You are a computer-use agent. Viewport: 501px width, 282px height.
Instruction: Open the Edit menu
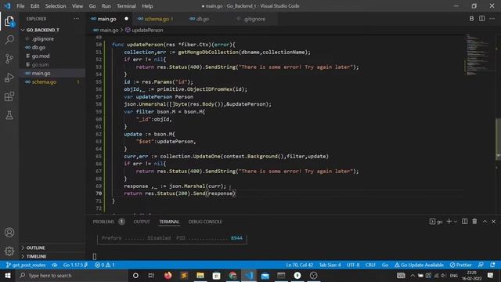34,6
